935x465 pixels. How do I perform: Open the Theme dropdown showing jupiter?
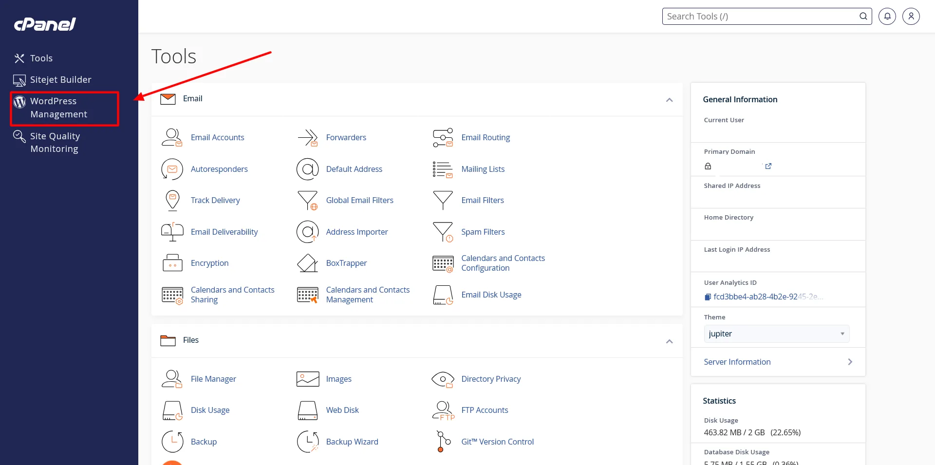click(x=776, y=334)
